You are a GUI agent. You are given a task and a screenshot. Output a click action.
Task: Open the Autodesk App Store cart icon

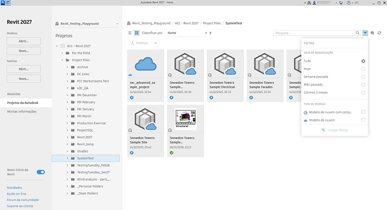tap(341, 3)
